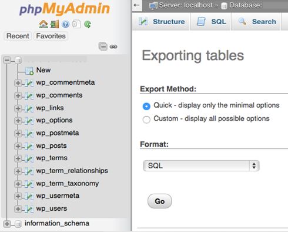This screenshot has width=288, height=232.
Task: Click the Database cylinder icon in breadcrumb
Action: pyautogui.click(x=224, y=6)
